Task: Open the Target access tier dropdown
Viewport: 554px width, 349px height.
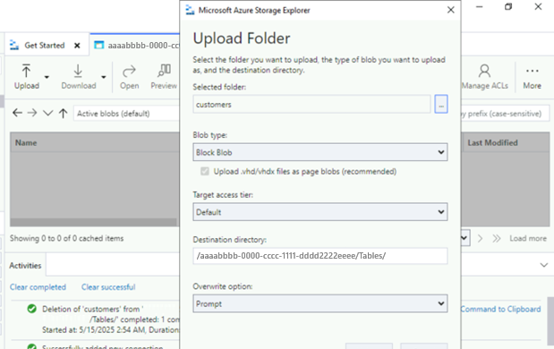Action: coord(320,212)
